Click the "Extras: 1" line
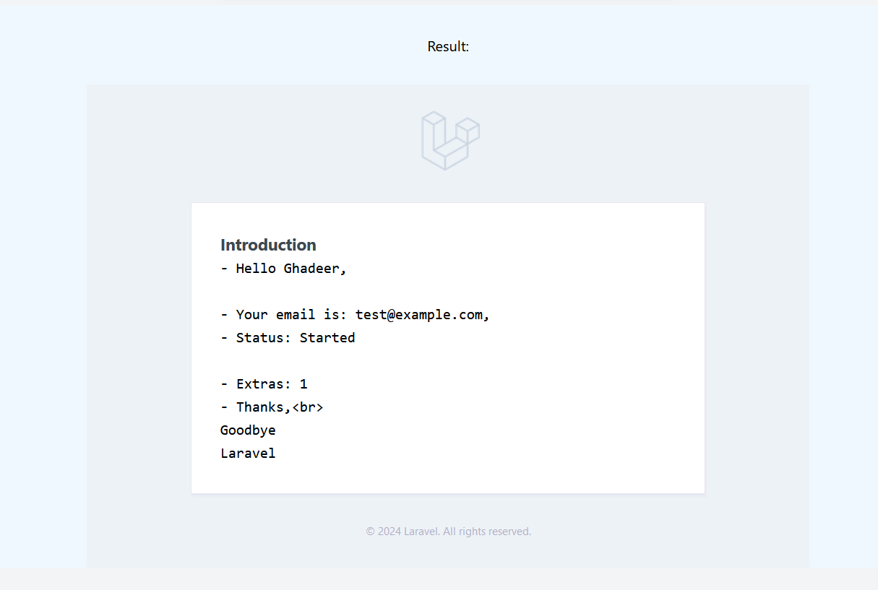This screenshot has width=878, height=590. coord(264,384)
